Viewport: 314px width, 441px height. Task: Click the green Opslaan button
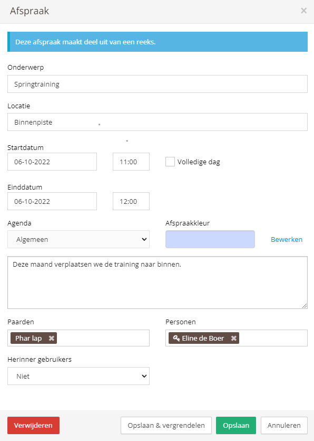coord(236,425)
